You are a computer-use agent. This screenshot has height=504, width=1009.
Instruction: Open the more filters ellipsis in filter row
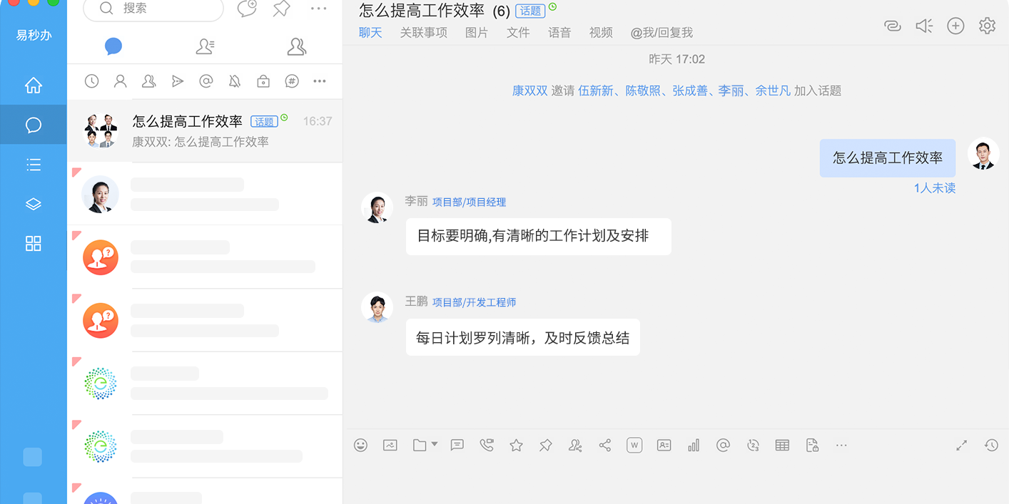[319, 81]
